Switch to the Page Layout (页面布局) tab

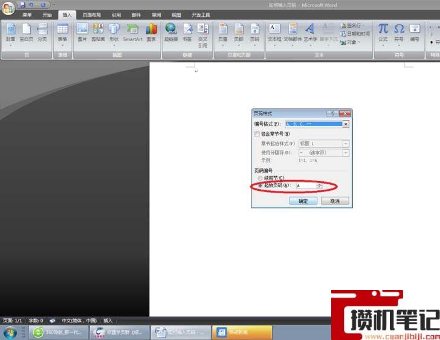pyautogui.click(x=92, y=15)
